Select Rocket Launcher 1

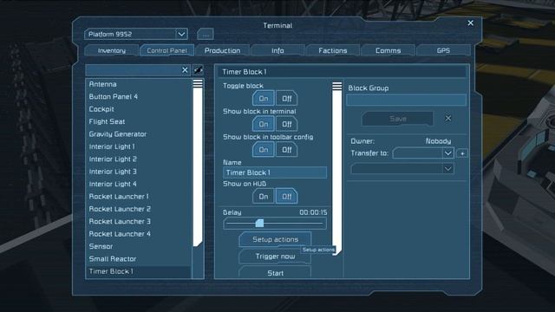139,197
